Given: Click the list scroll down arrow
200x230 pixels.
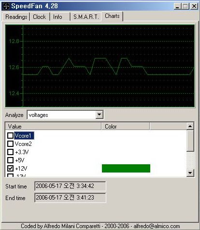Looking at the screenshot, I should [190, 173].
